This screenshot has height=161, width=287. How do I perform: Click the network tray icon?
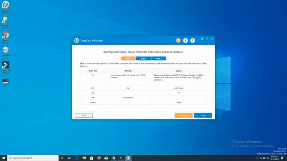[x=261, y=158]
